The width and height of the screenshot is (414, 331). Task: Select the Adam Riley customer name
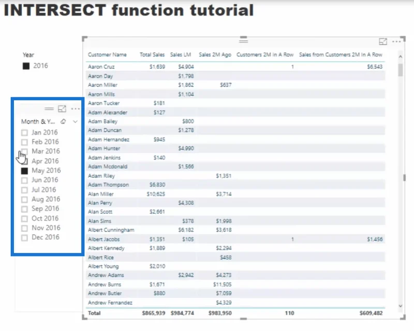pos(101,176)
